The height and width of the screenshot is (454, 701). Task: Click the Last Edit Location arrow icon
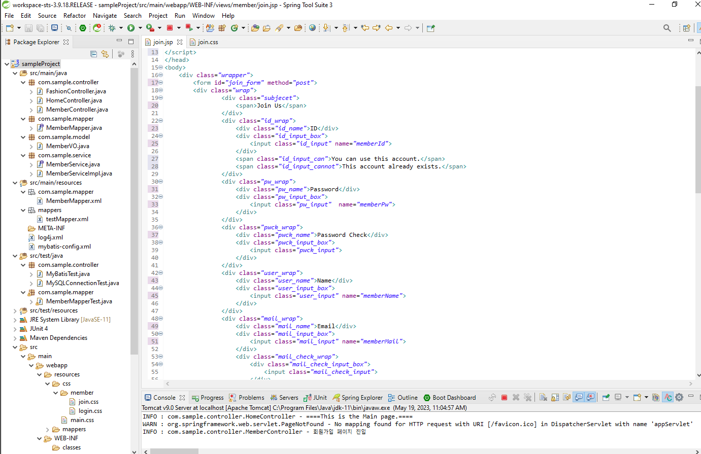coord(365,28)
